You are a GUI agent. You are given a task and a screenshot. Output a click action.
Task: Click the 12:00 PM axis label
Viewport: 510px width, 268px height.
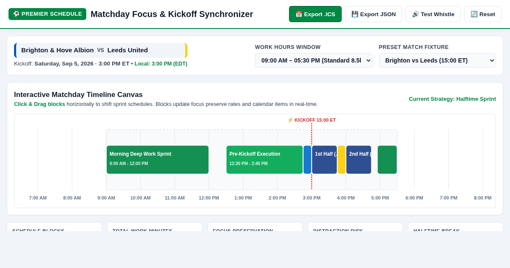[209, 198]
